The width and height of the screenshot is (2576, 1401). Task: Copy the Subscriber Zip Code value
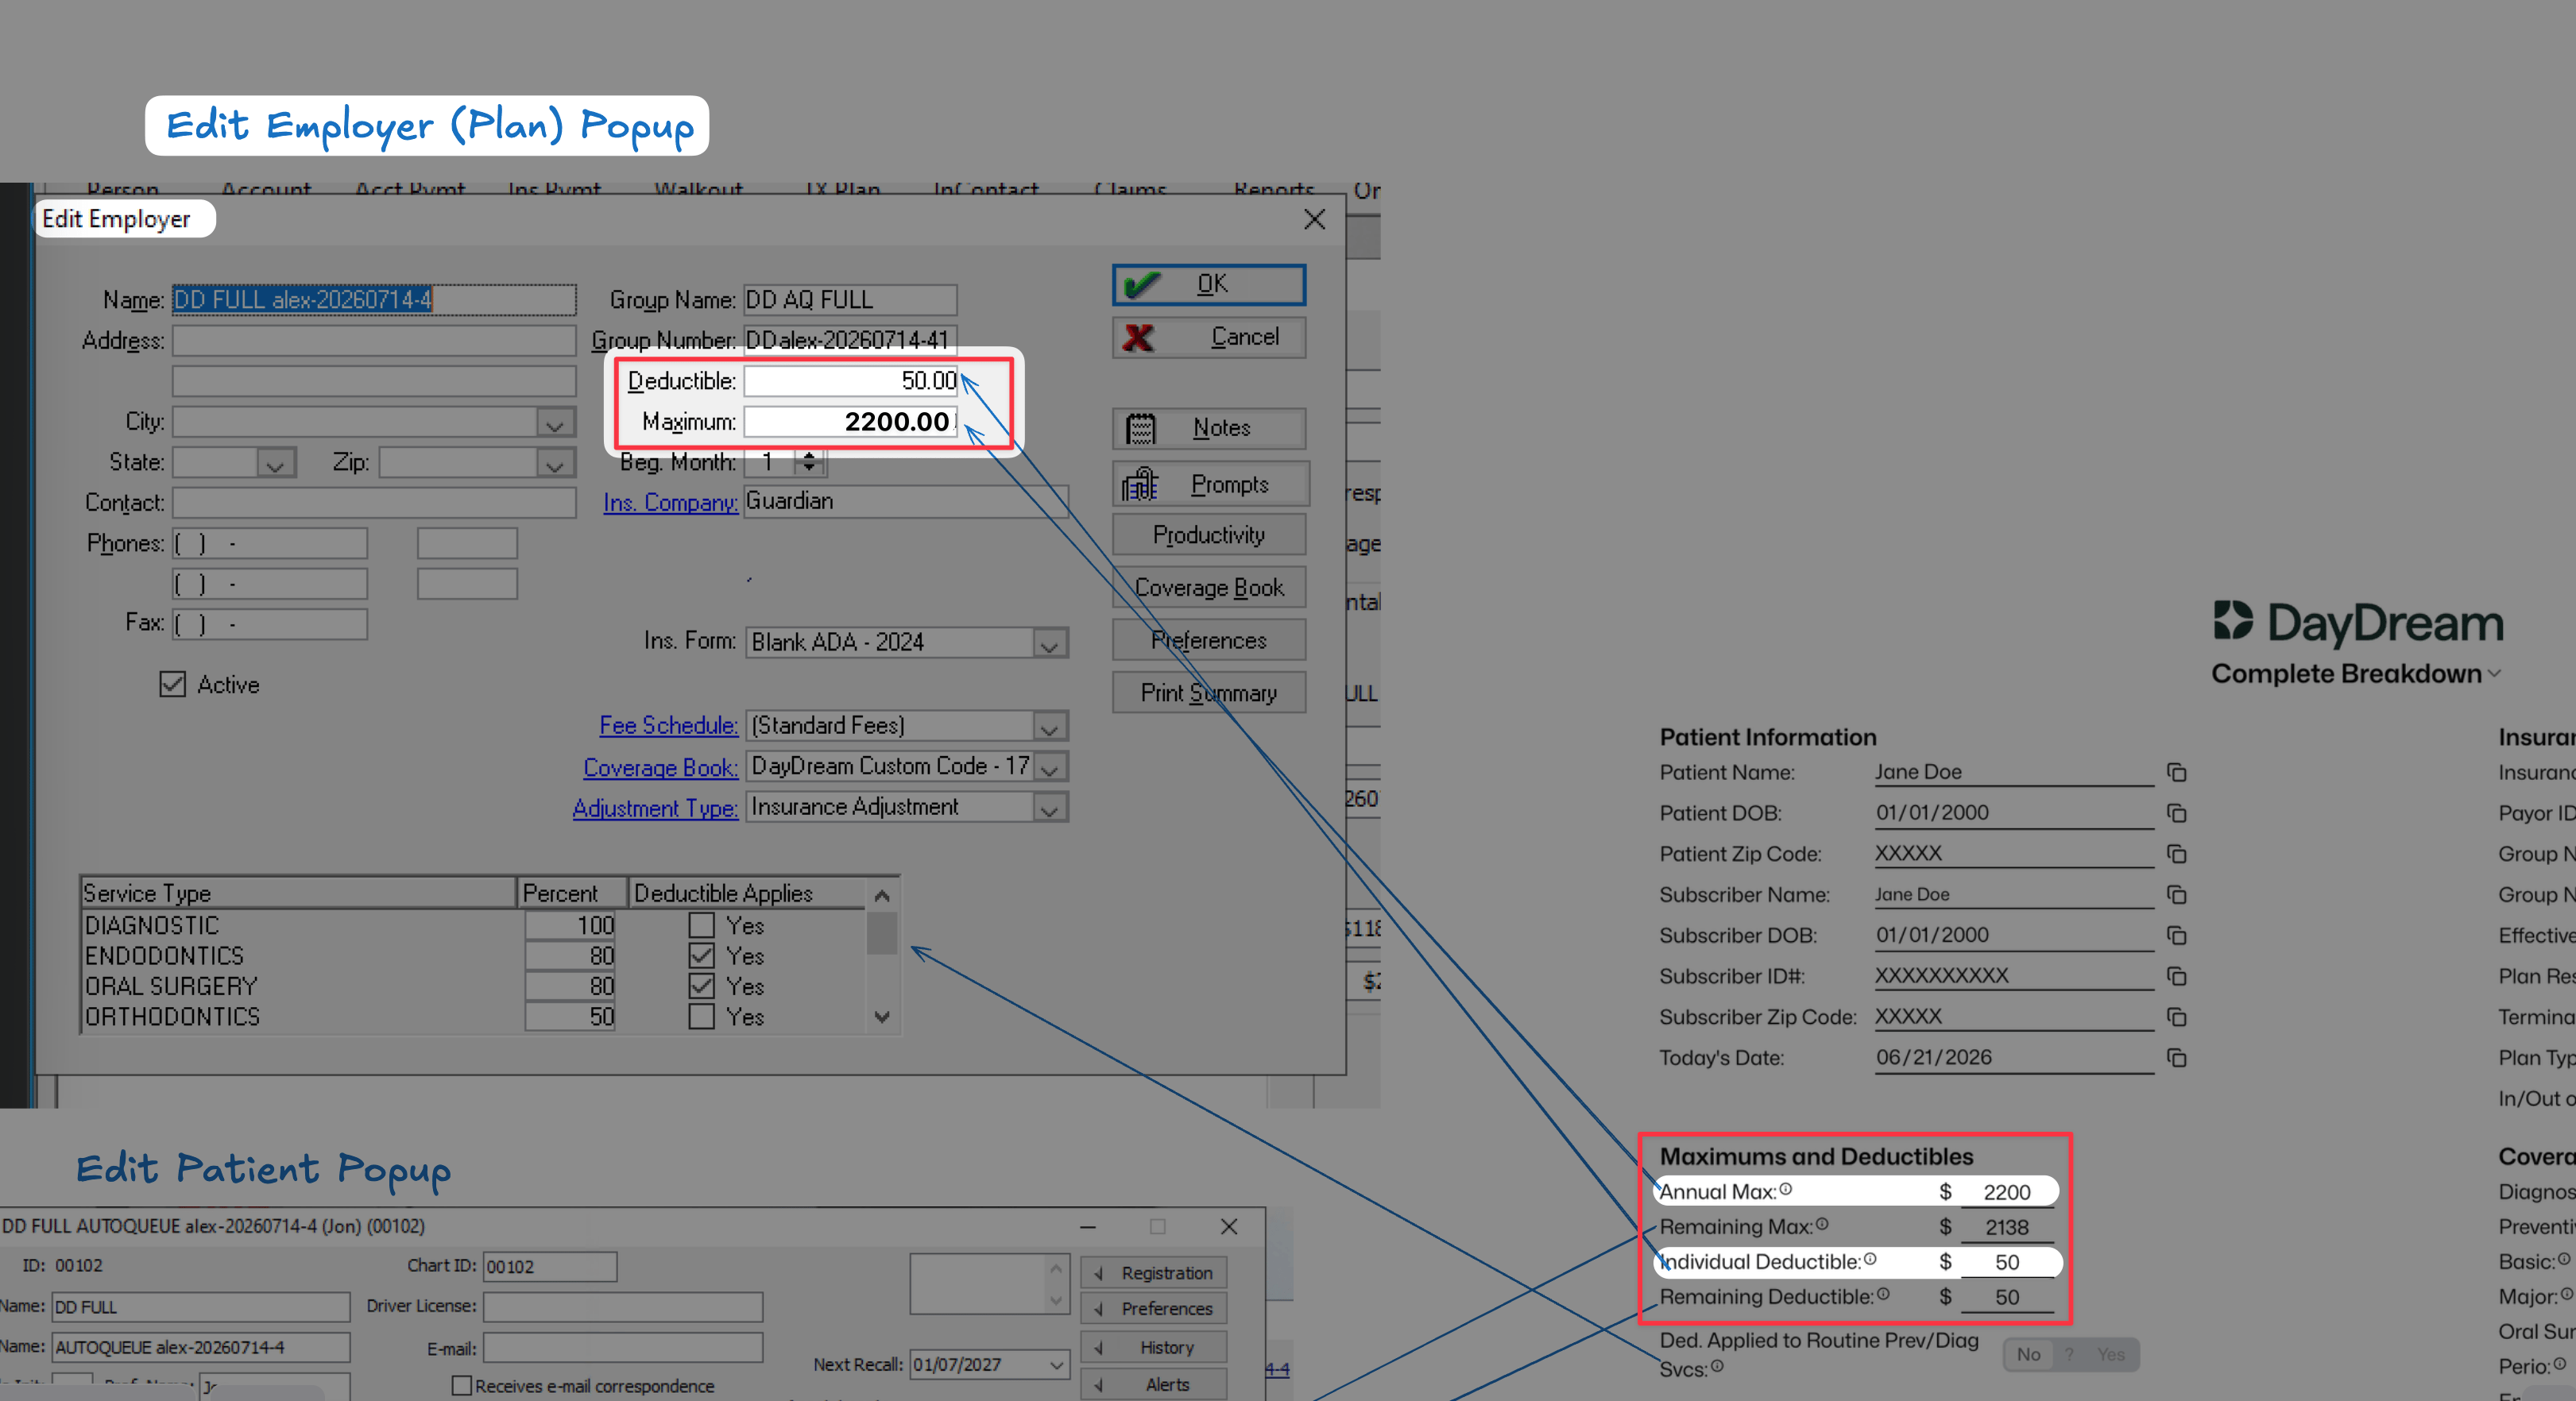[x=2176, y=1017]
